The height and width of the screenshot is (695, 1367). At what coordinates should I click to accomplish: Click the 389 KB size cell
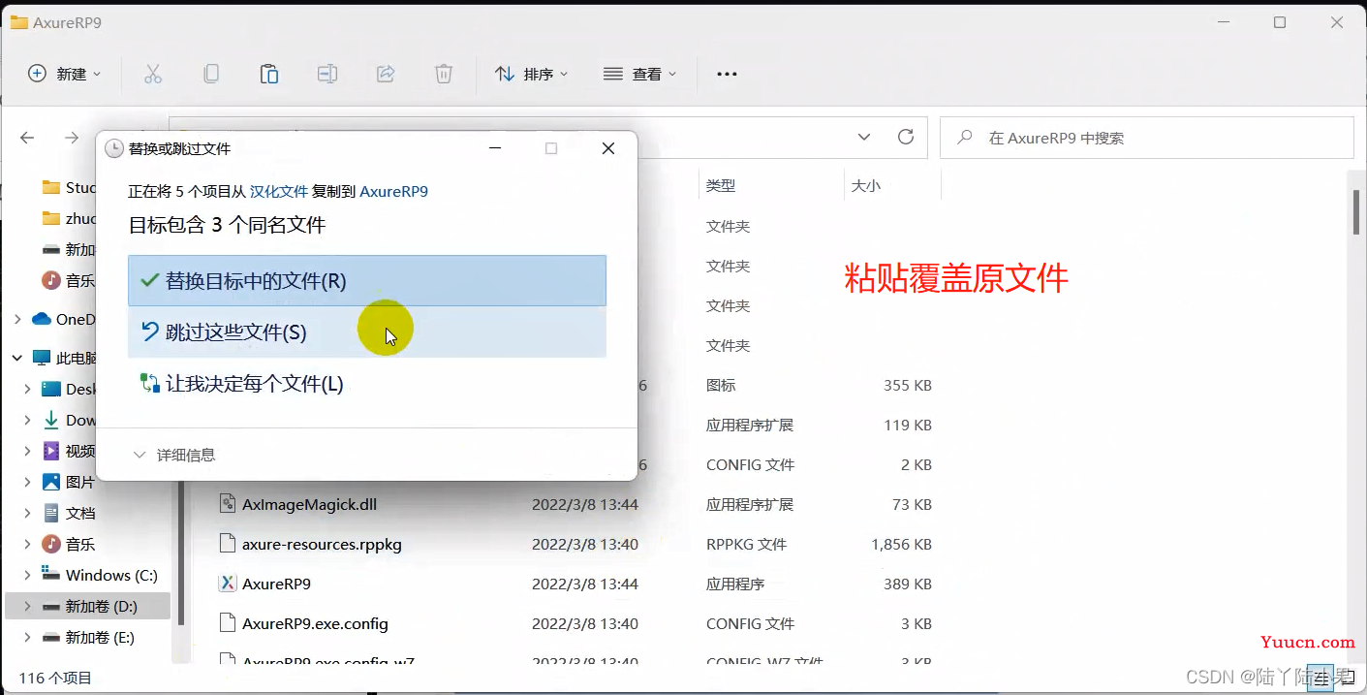pos(909,584)
